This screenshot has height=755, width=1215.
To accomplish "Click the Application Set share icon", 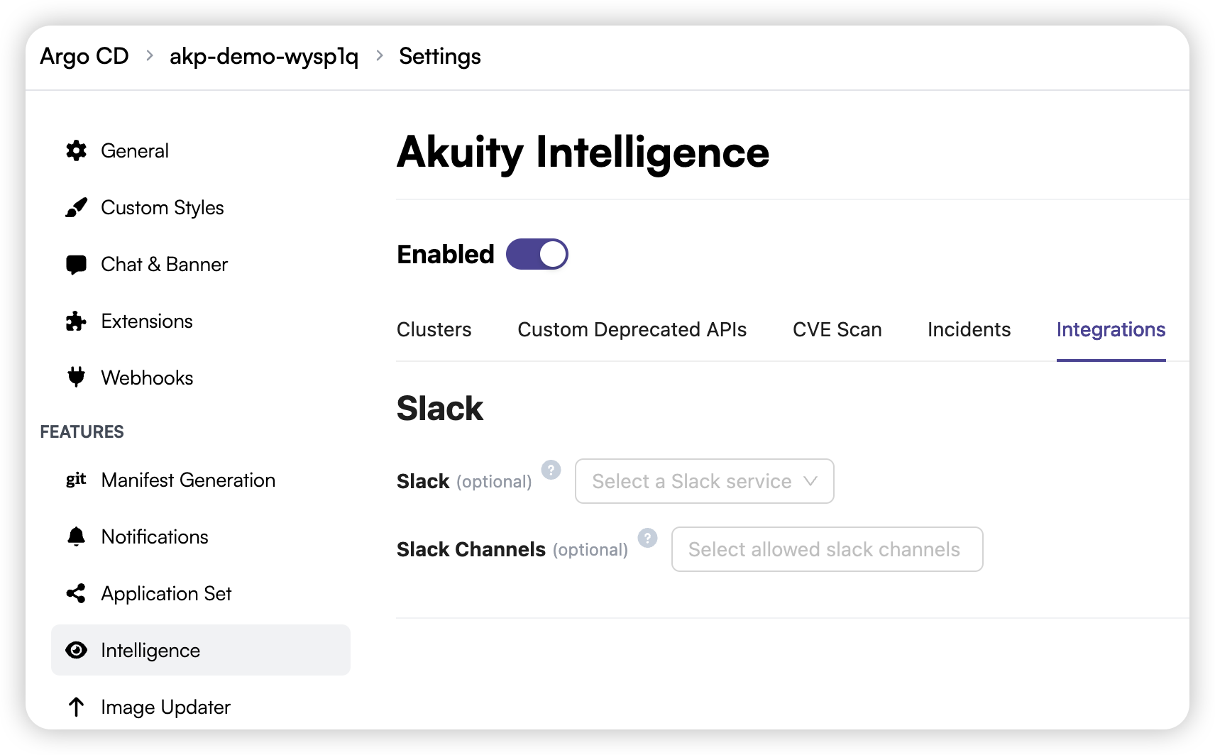I will pyautogui.click(x=76, y=593).
